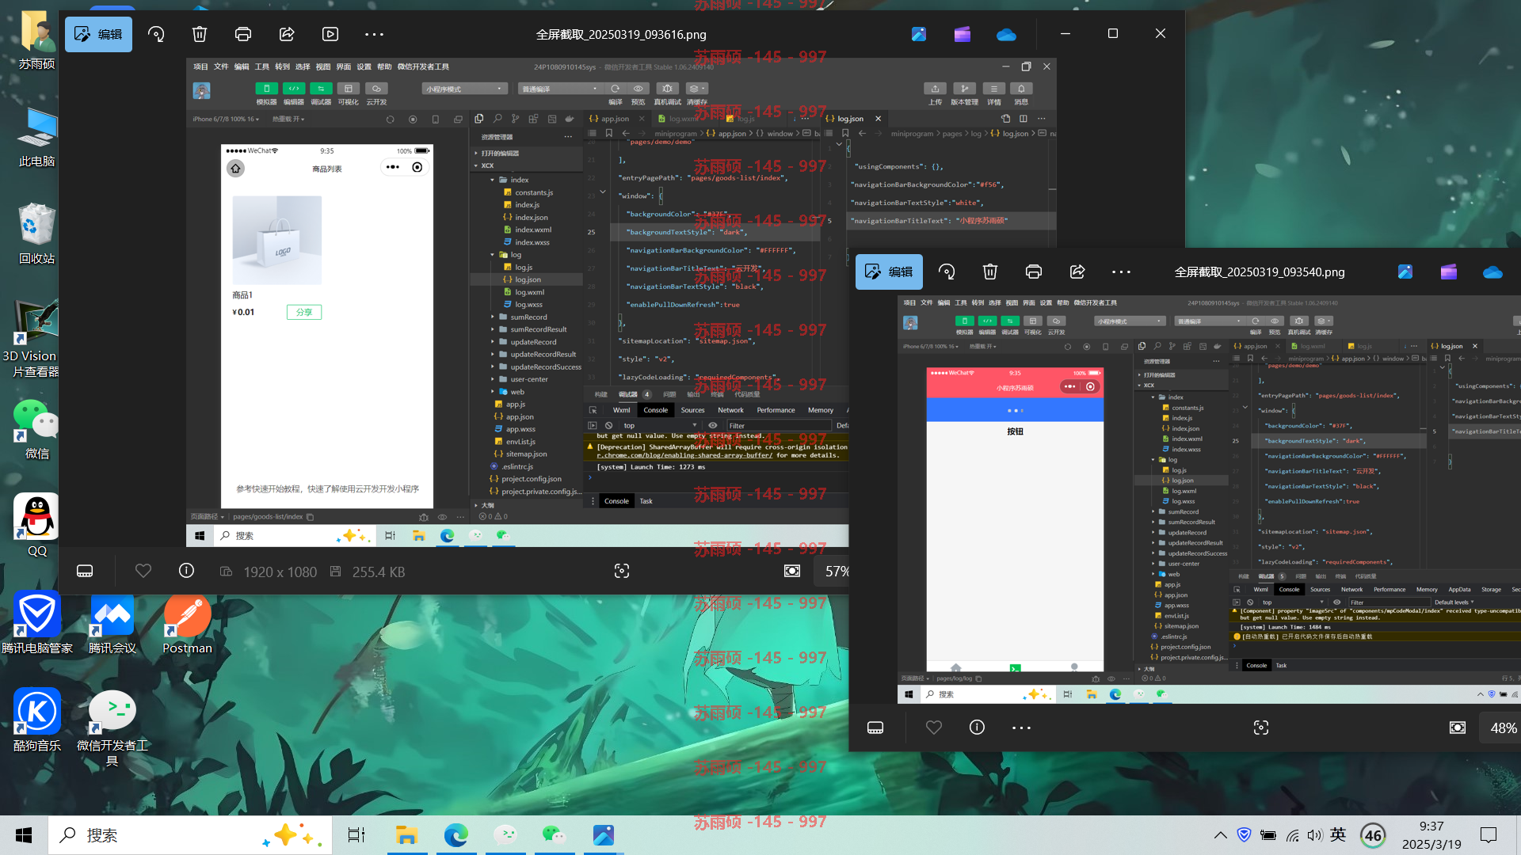
Task: Start slideshow in the 093616.png window
Action: pos(330,34)
